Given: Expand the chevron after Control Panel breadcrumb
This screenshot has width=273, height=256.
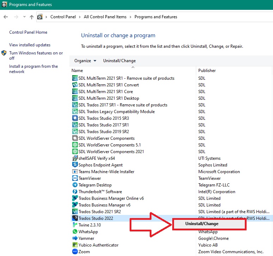Looking at the screenshot, I should point(80,17).
